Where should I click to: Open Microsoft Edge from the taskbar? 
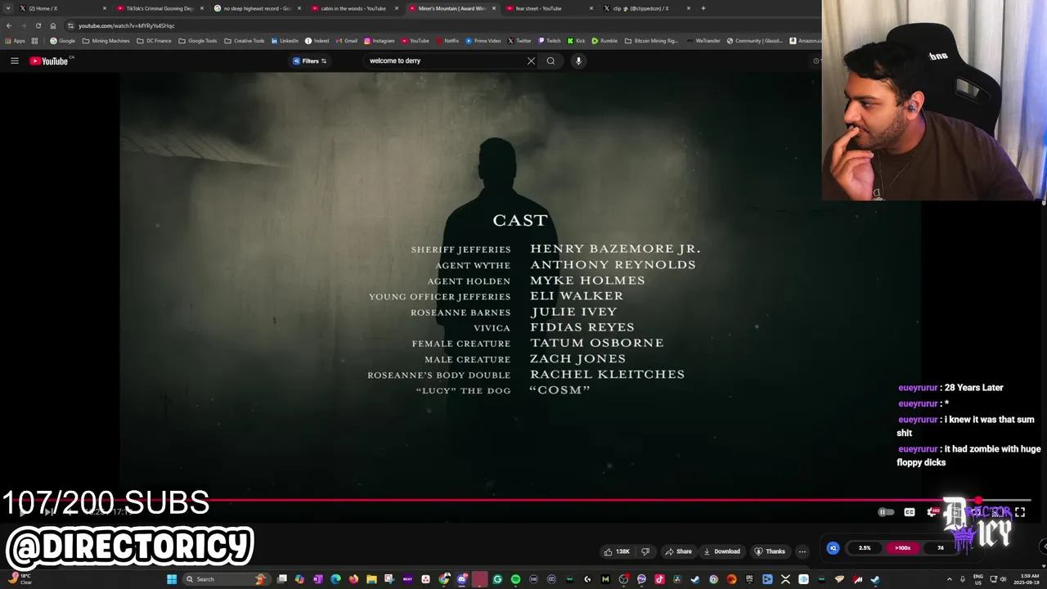pos(335,579)
